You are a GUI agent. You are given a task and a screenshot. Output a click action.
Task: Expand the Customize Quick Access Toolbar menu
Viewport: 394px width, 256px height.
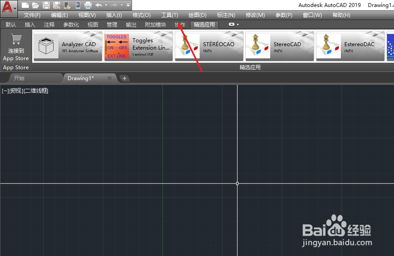coord(128,5)
